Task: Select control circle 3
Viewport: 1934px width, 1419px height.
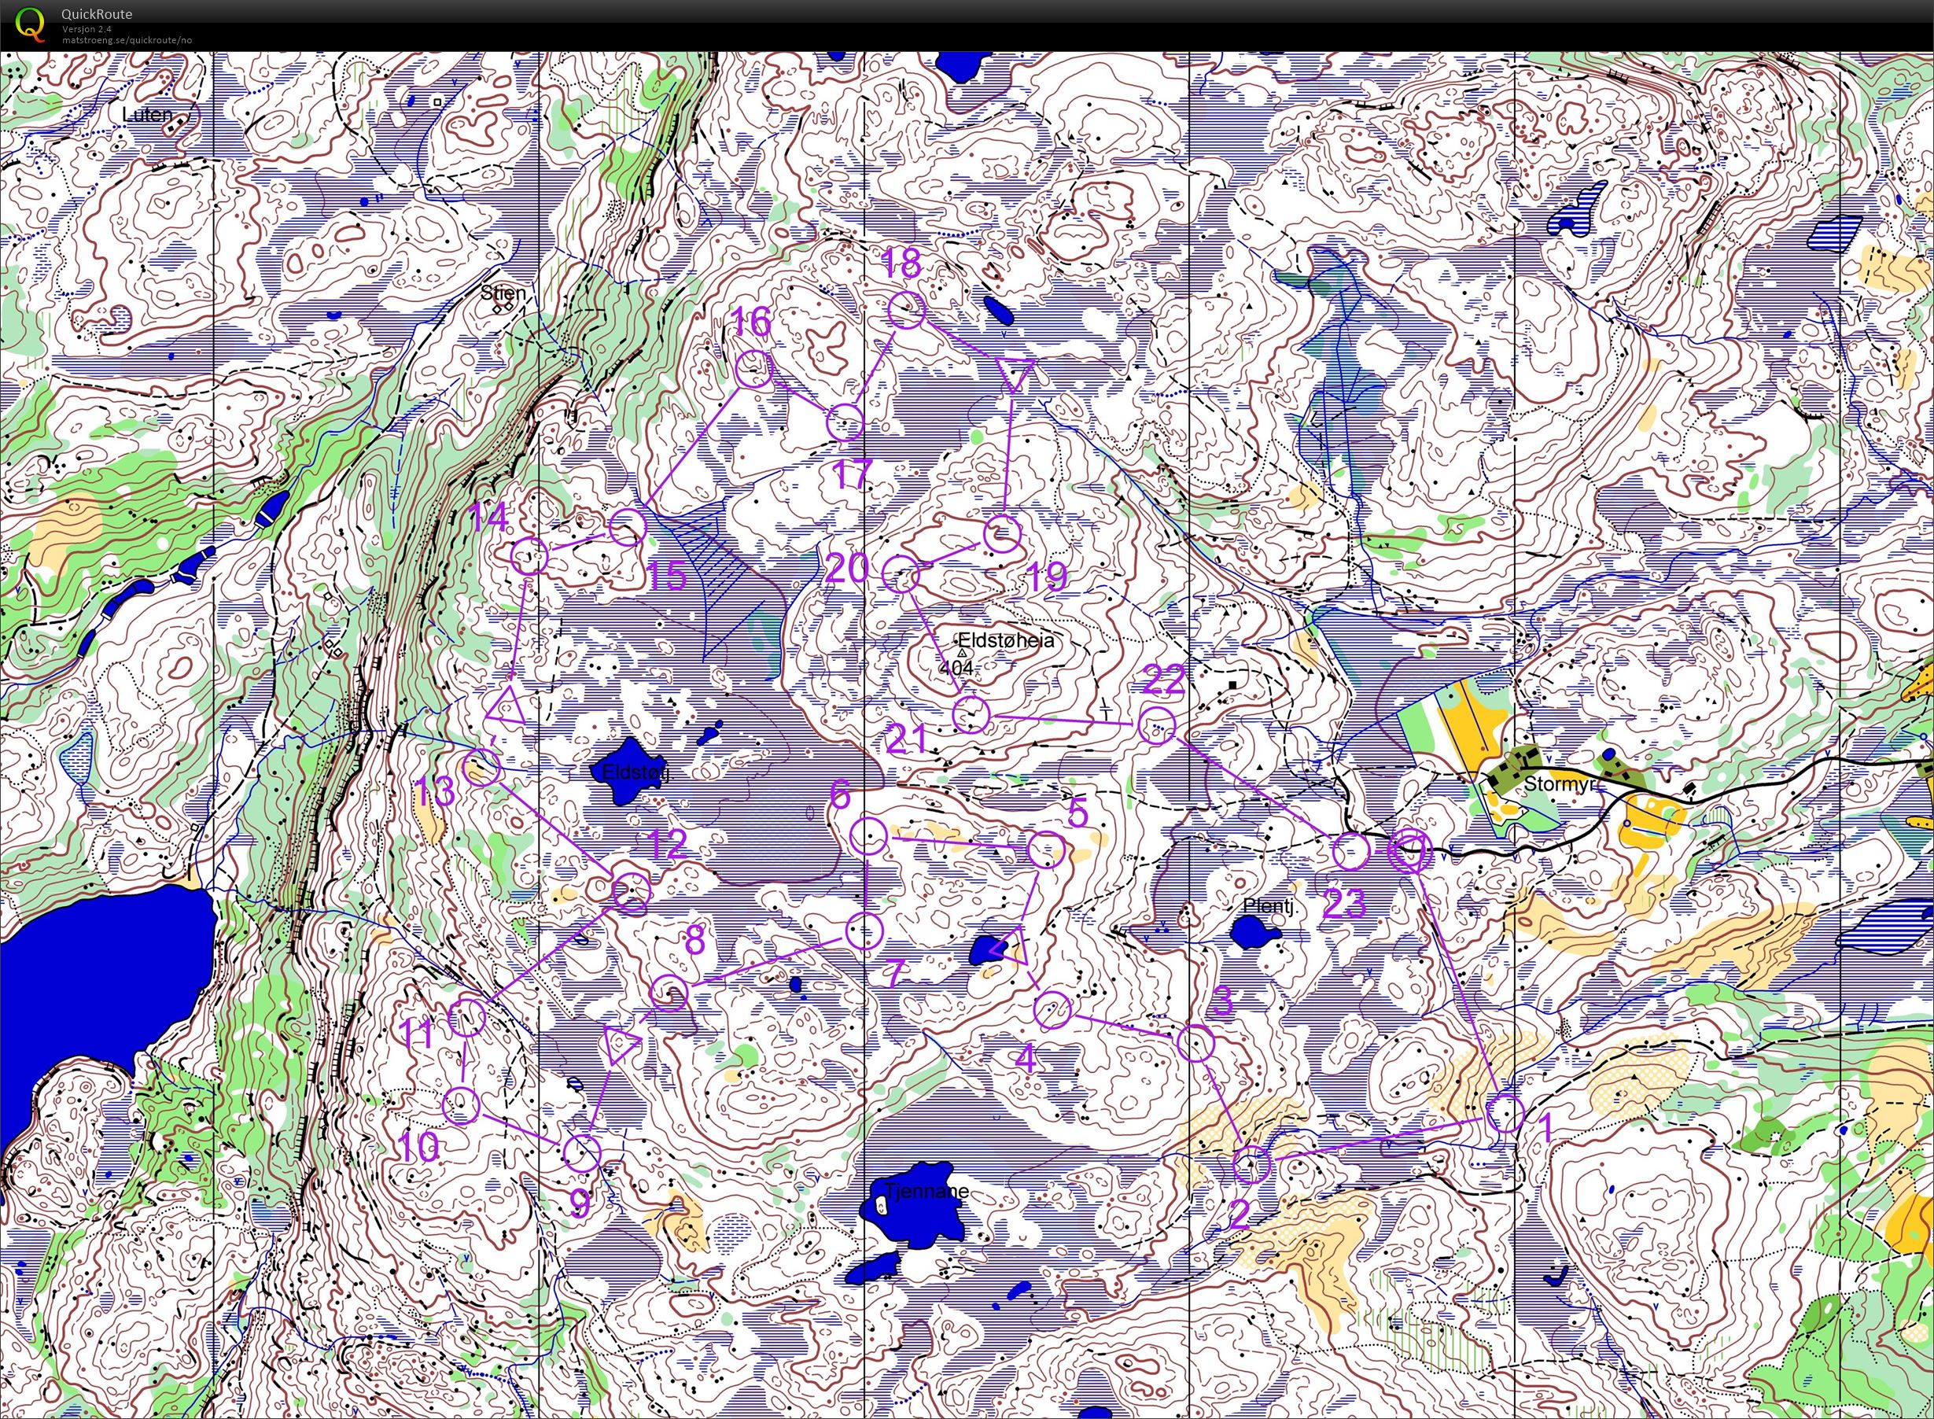Action: pyautogui.click(x=1195, y=1043)
